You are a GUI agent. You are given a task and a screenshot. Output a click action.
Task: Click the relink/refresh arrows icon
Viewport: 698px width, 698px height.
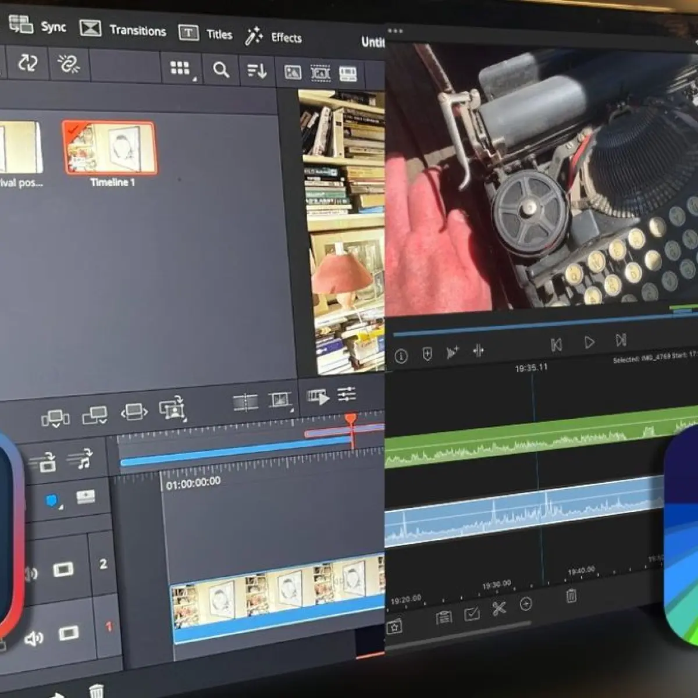tap(27, 62)
